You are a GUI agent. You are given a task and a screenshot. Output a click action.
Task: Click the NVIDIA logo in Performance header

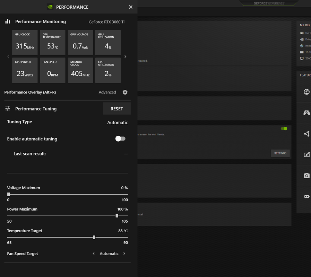point(50,7)
